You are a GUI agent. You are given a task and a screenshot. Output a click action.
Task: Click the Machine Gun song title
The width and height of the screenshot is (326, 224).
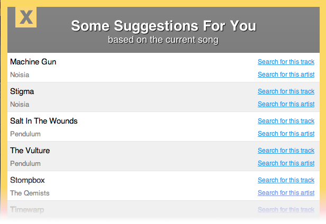(33, 62)
